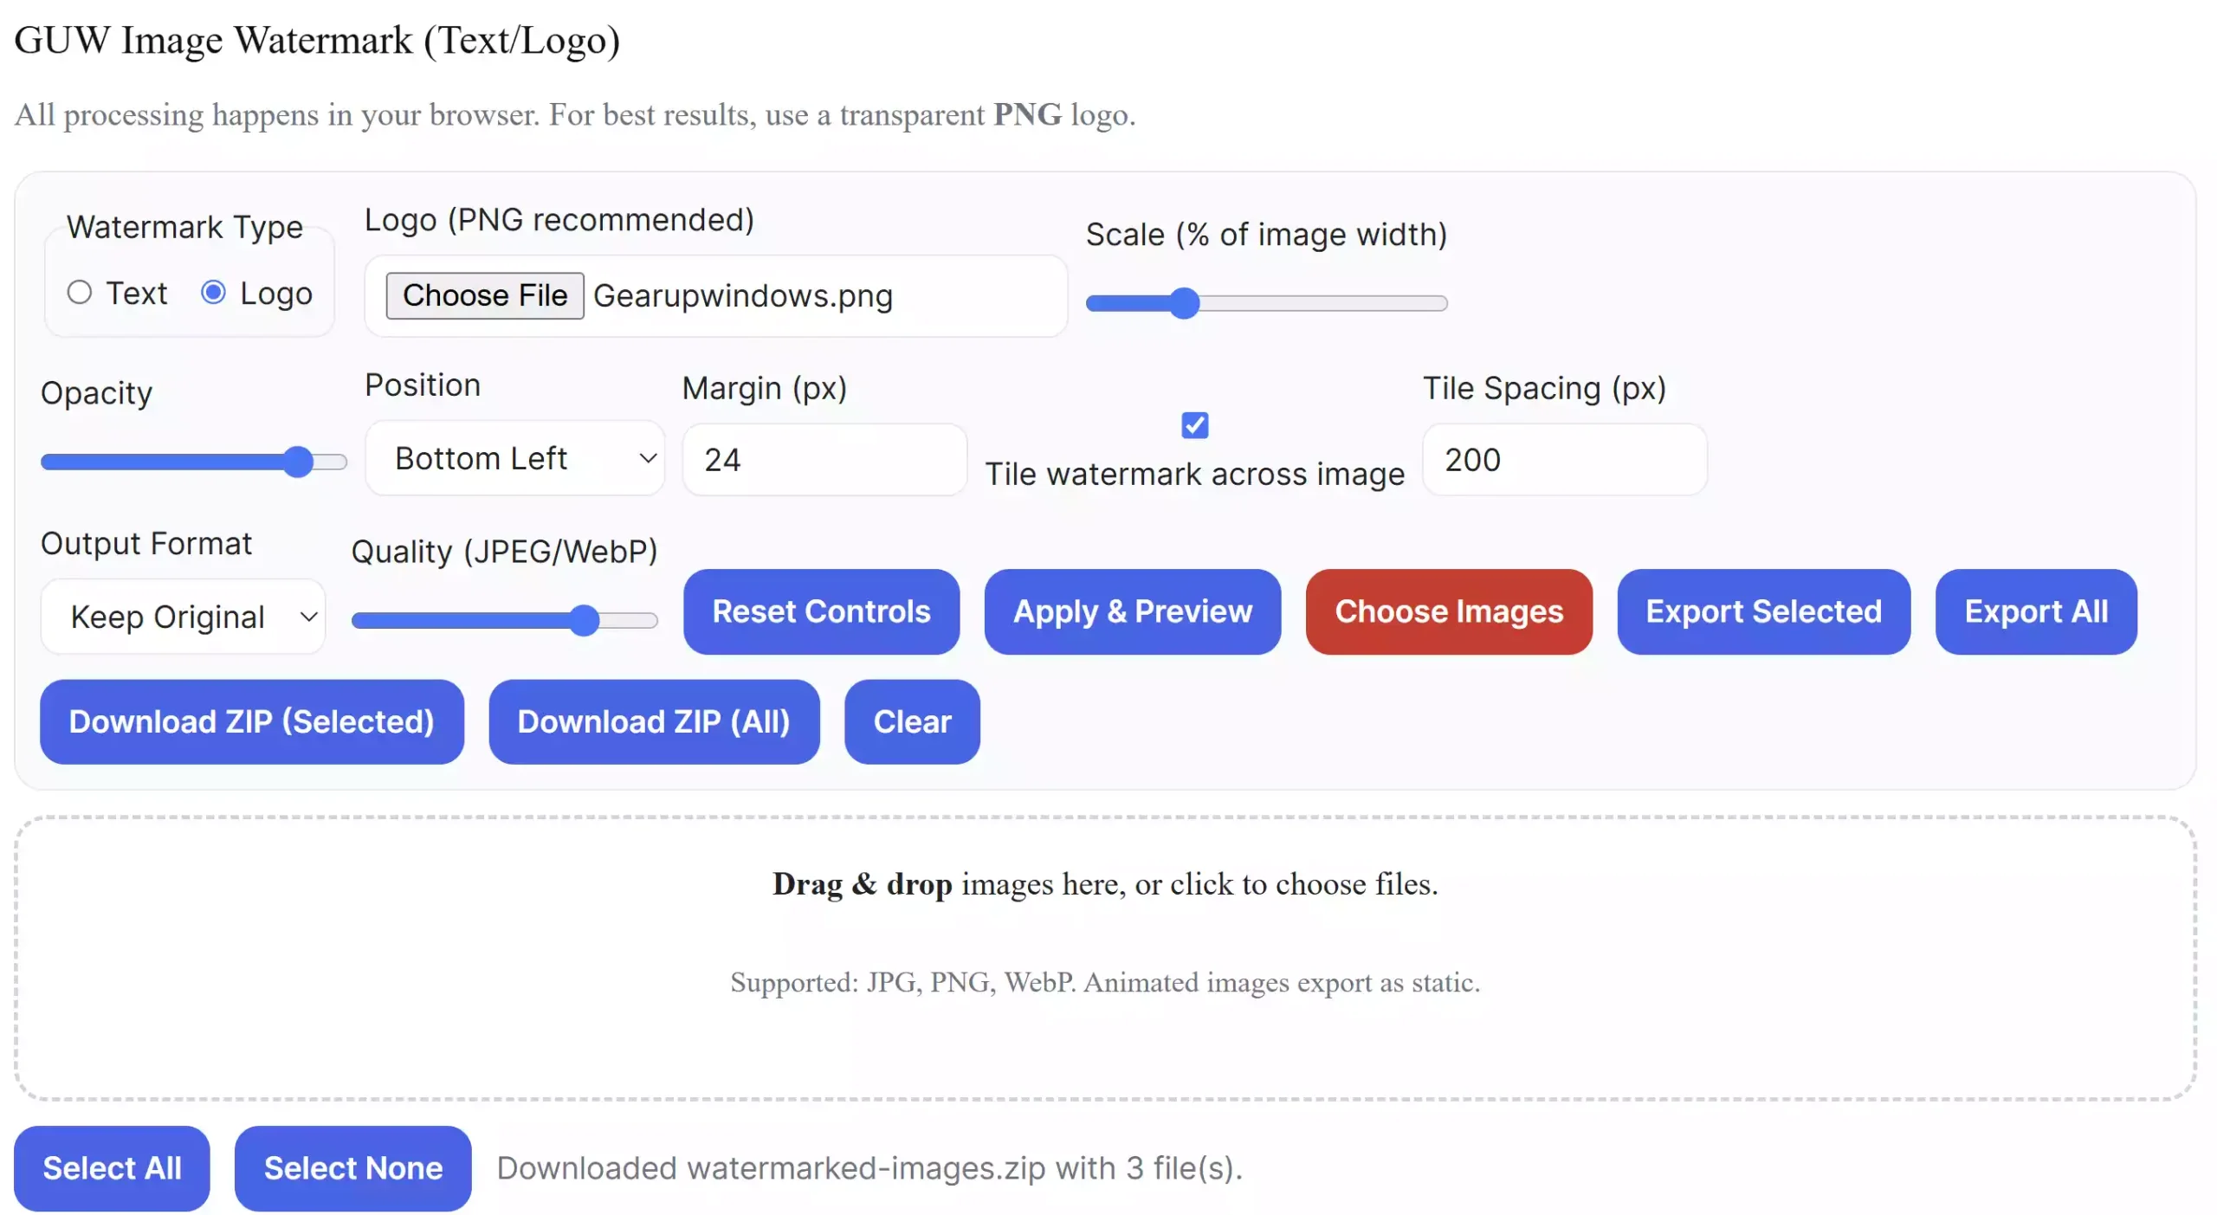Image resolution: width=2217 pixels, height=1215 pixels.
Task: Click Export Selected
Action: coord(1763,612)
